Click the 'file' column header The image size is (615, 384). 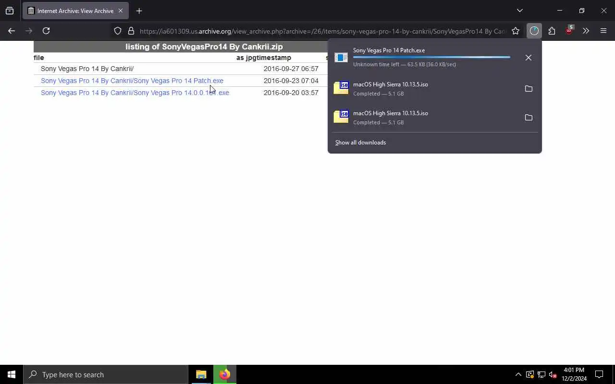coord(38,58)
